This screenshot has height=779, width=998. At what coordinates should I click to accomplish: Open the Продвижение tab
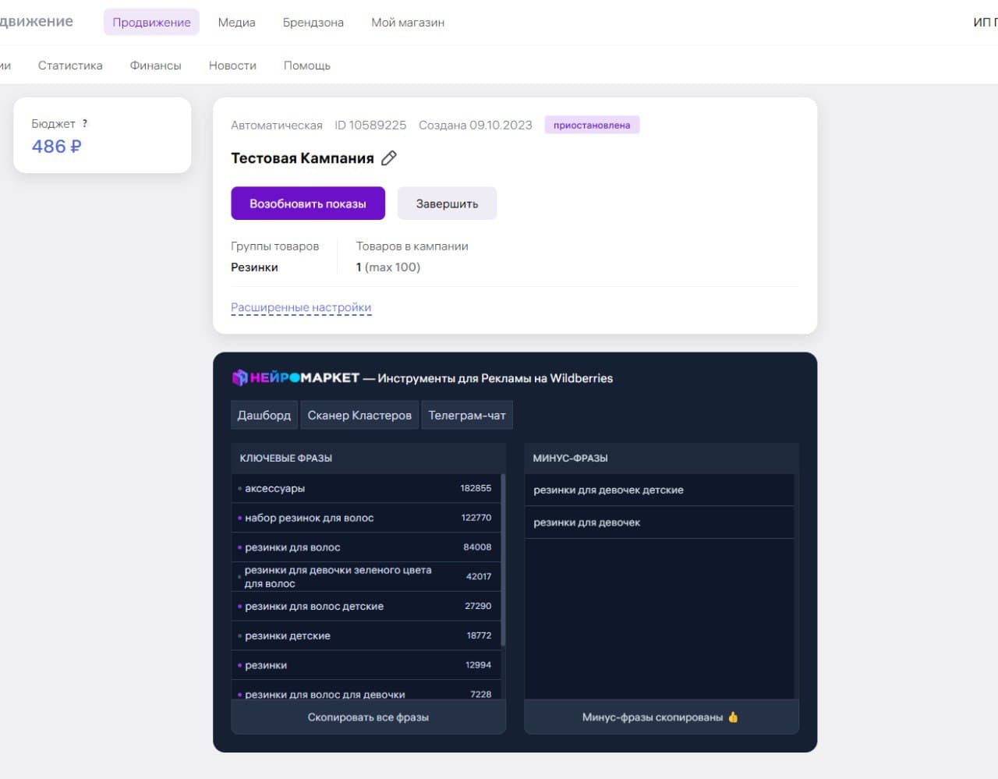click(151, 22)
